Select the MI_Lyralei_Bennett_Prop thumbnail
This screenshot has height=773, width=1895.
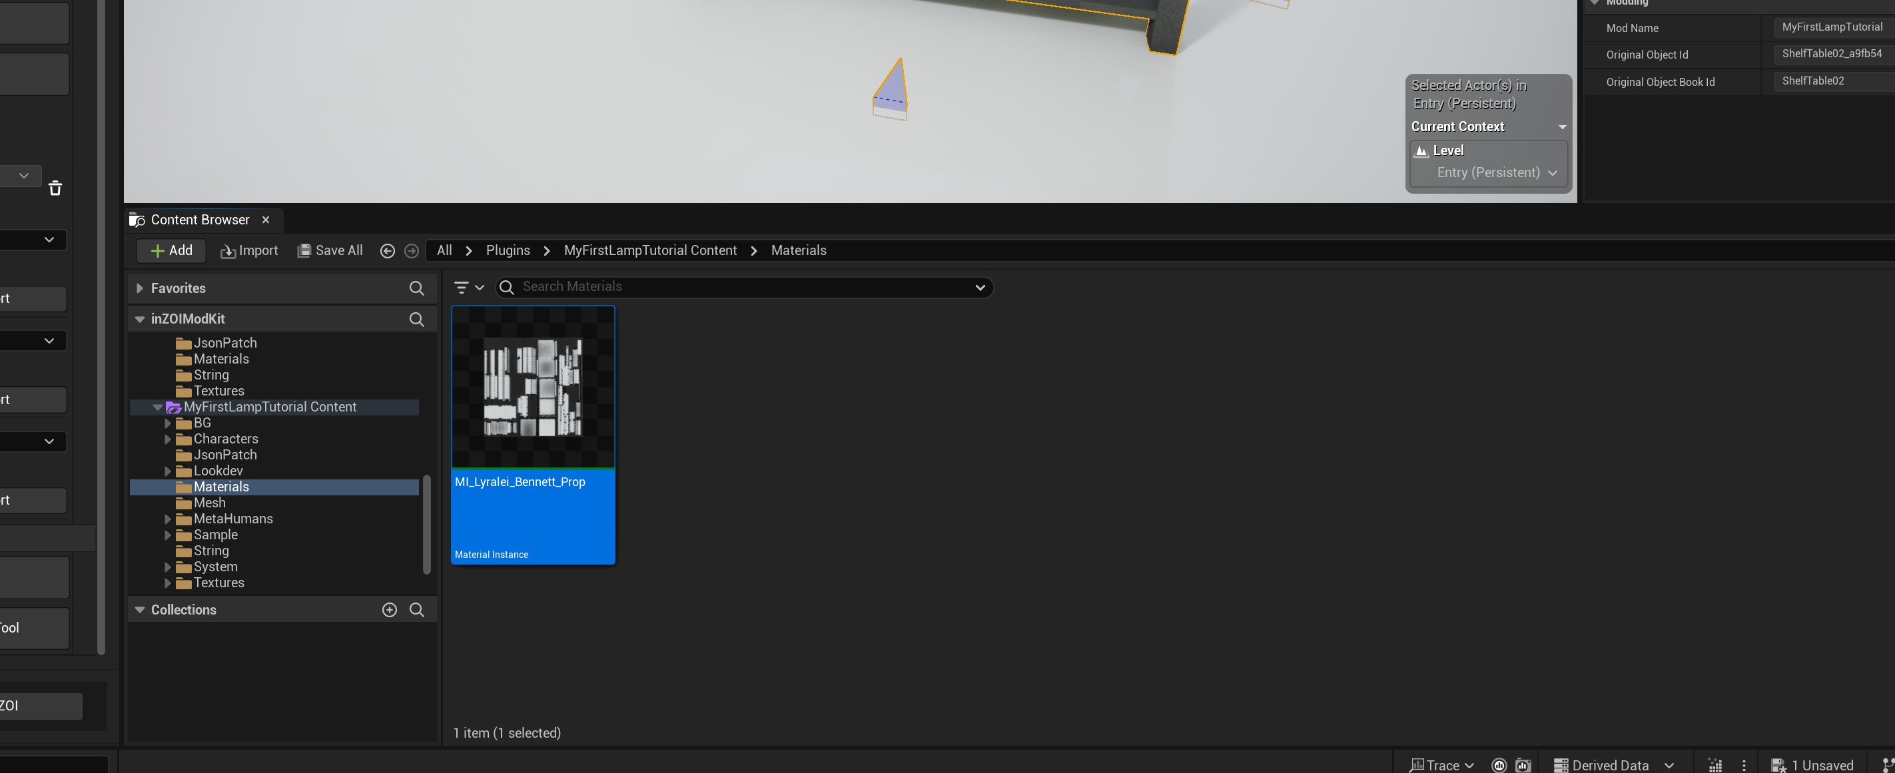[x=534, y=387]
